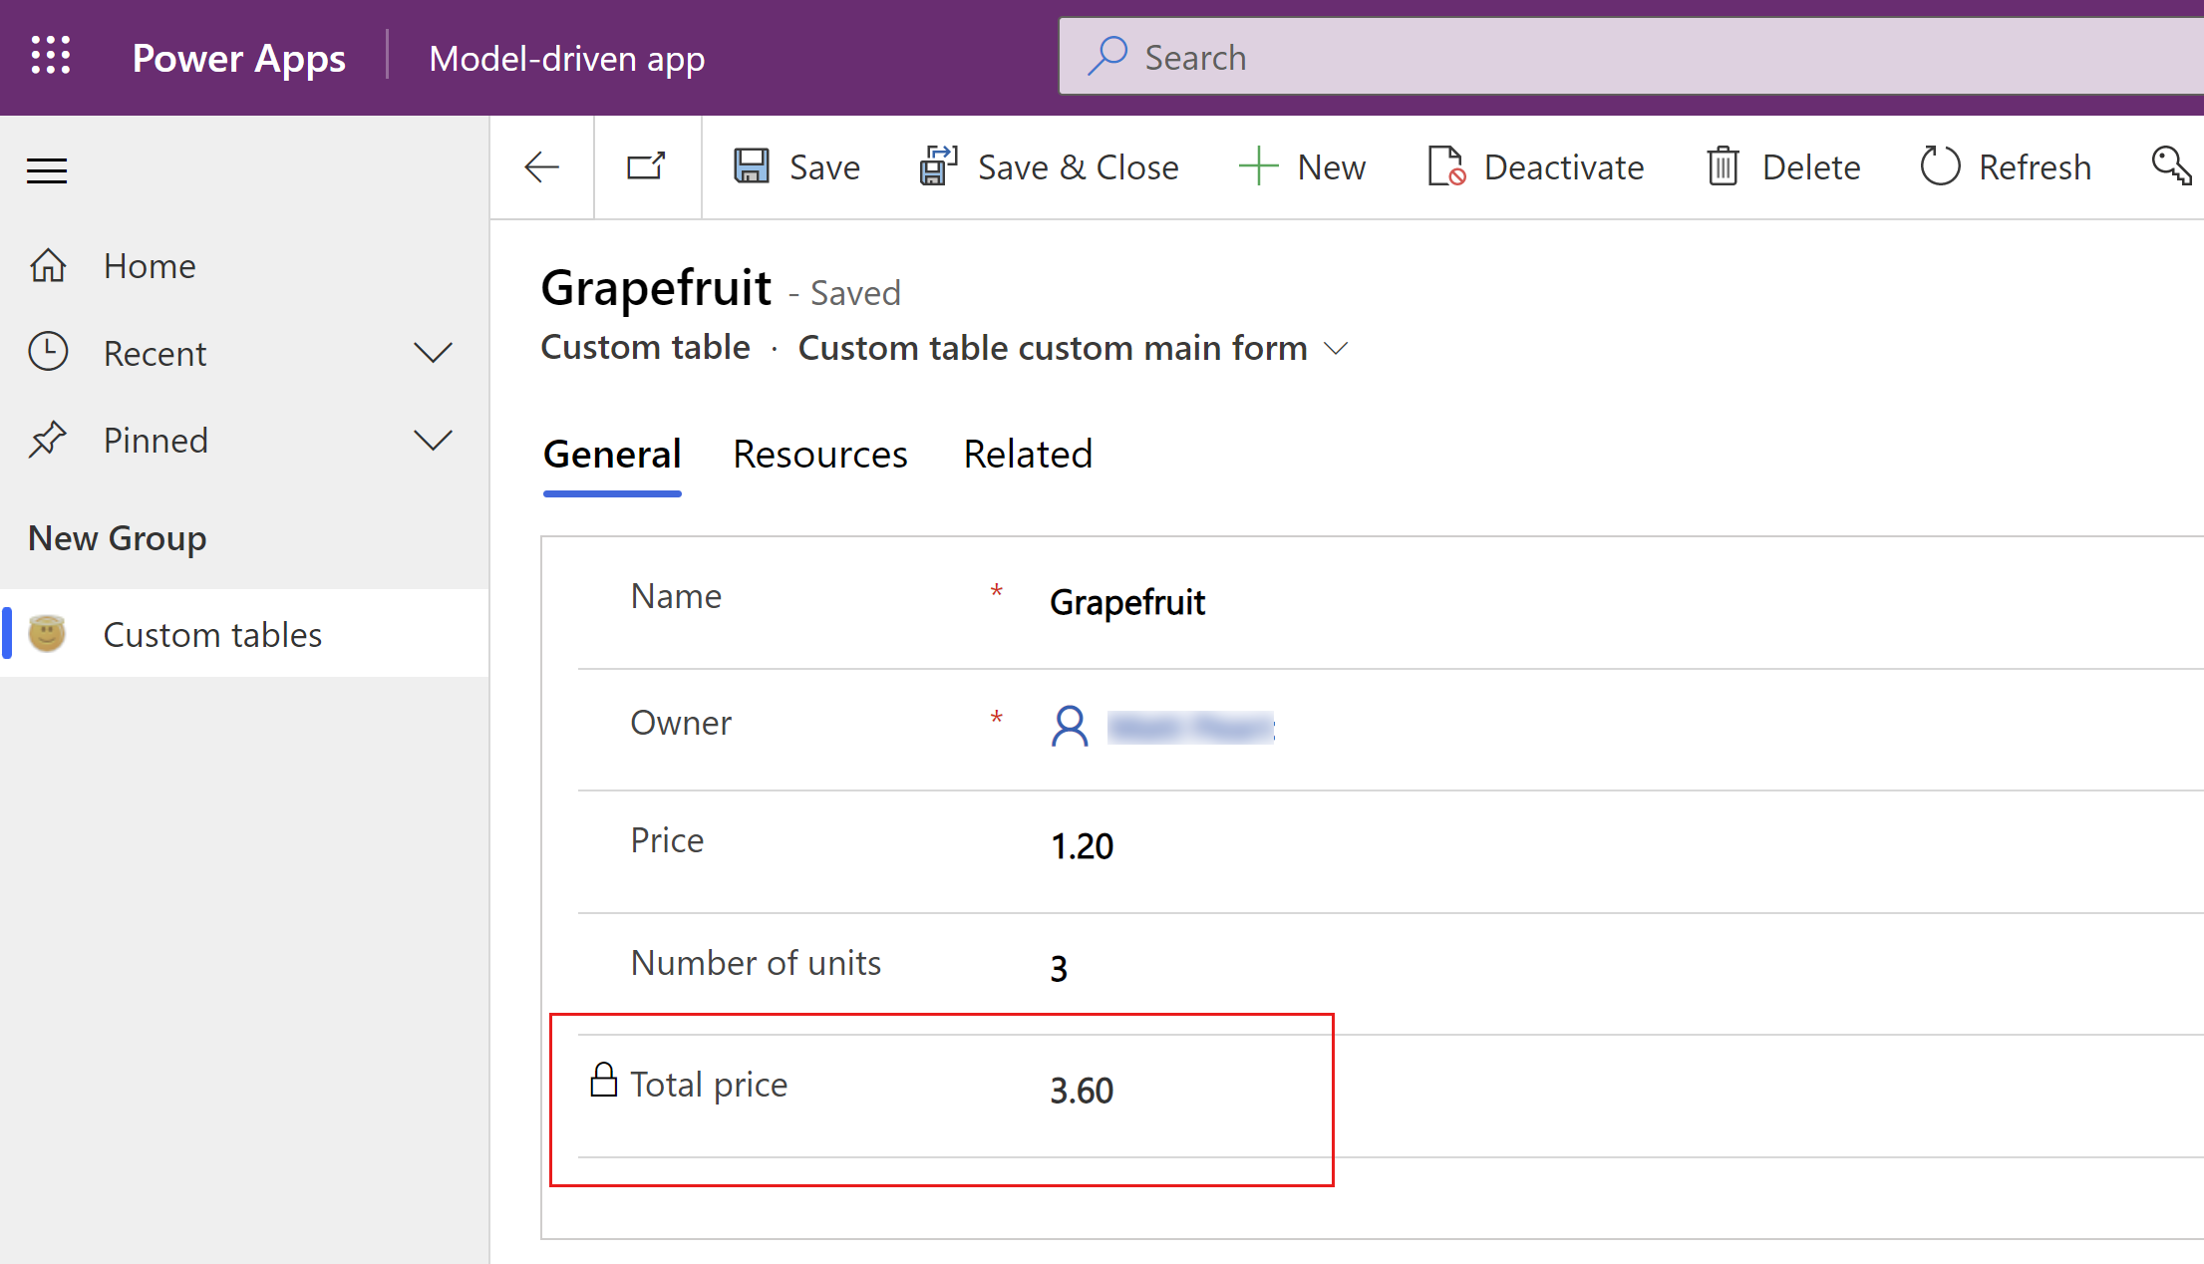Open the Custom tables section
Screen dimensions: 2204x1264
(212, 633)
